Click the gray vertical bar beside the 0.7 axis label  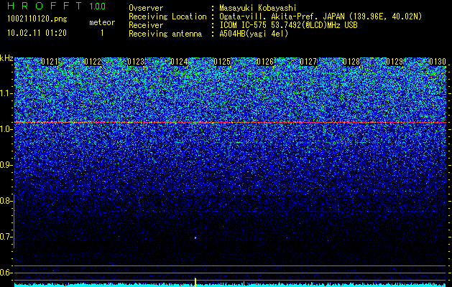14,221
